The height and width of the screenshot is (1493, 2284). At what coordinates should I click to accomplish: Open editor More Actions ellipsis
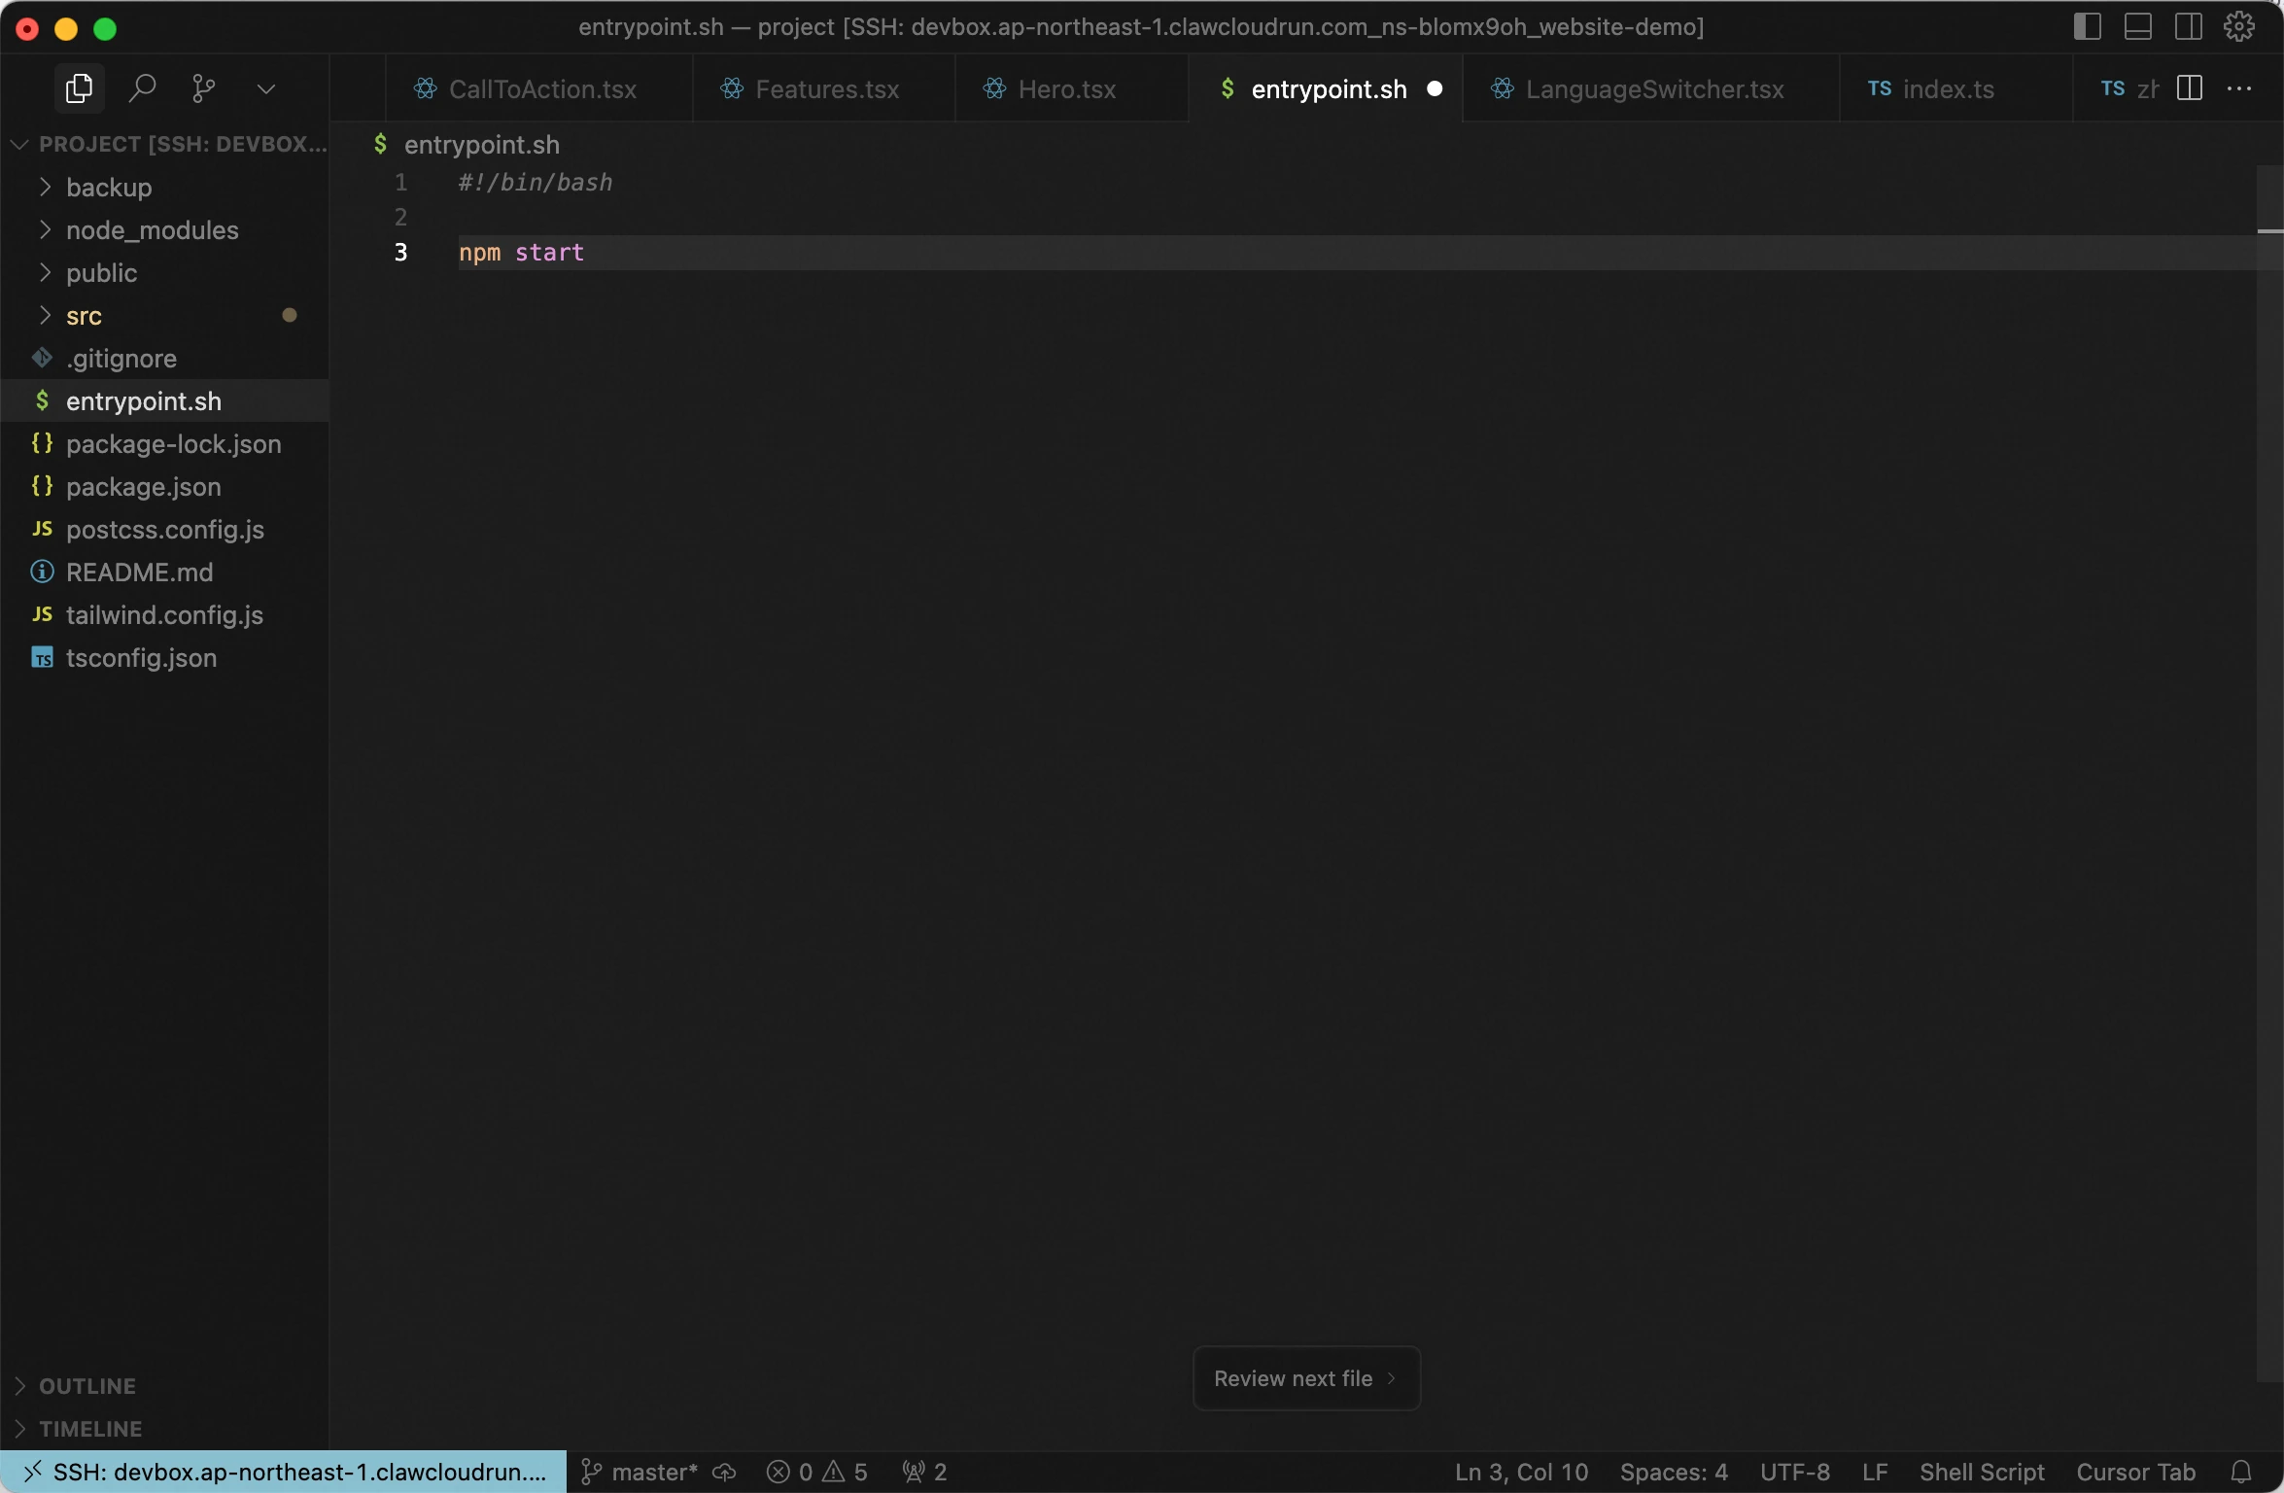[x=2239, y=88]
